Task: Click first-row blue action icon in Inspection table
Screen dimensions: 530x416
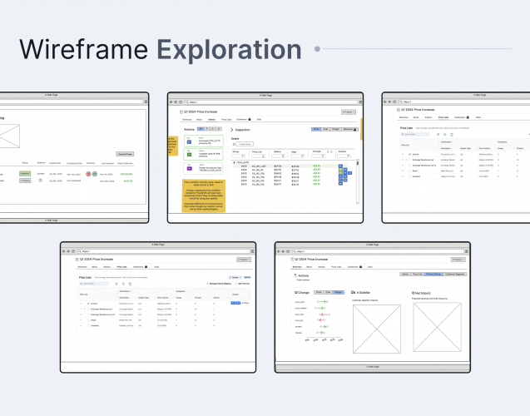Action: pos(340,166)
